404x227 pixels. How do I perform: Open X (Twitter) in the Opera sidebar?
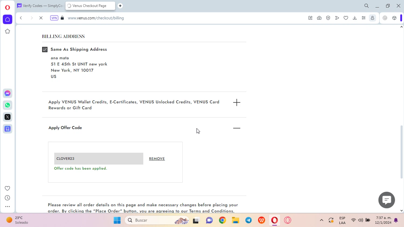point(8,117)
